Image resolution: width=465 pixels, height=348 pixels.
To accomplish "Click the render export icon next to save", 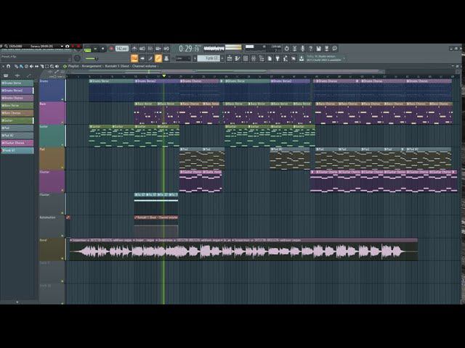I will [326, 49].
